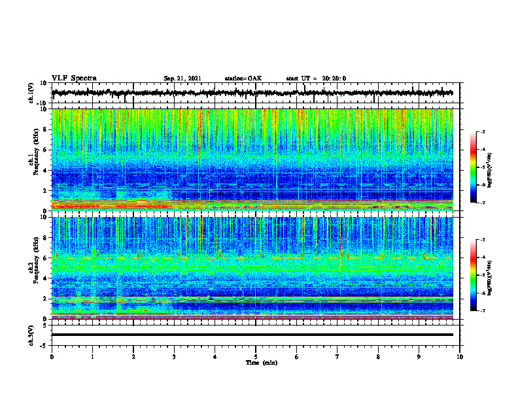518x400 pixels.
Task: Click the "Time (min)" x-axis label
Action: [262, 363]
